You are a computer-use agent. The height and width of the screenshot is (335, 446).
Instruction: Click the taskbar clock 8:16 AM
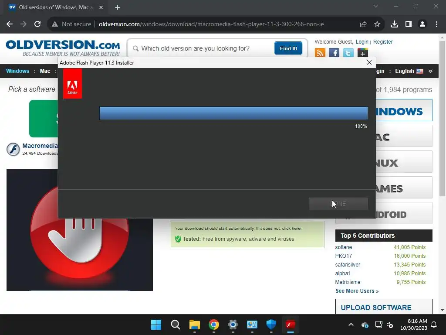tap(414, 325)
